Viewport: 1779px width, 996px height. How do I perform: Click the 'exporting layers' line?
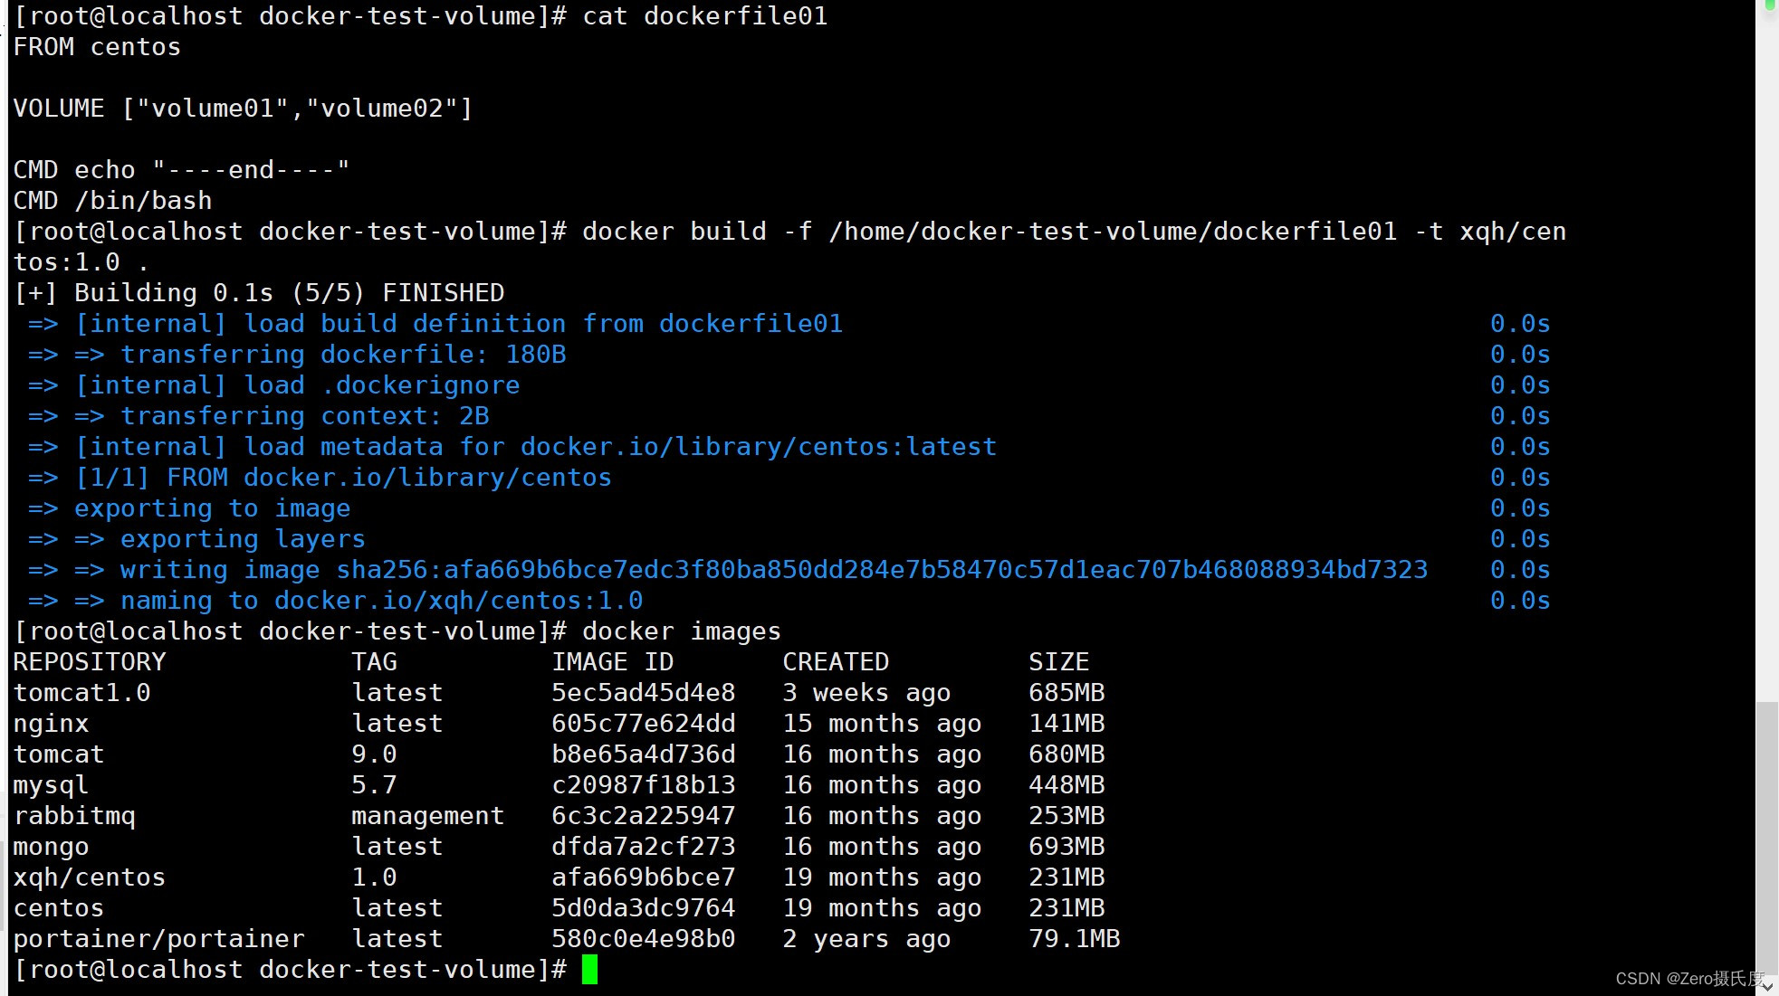[196, 539]
